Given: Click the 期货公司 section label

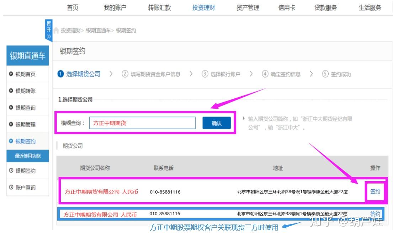Looking at the screenshot, I should tap(73, 146).
